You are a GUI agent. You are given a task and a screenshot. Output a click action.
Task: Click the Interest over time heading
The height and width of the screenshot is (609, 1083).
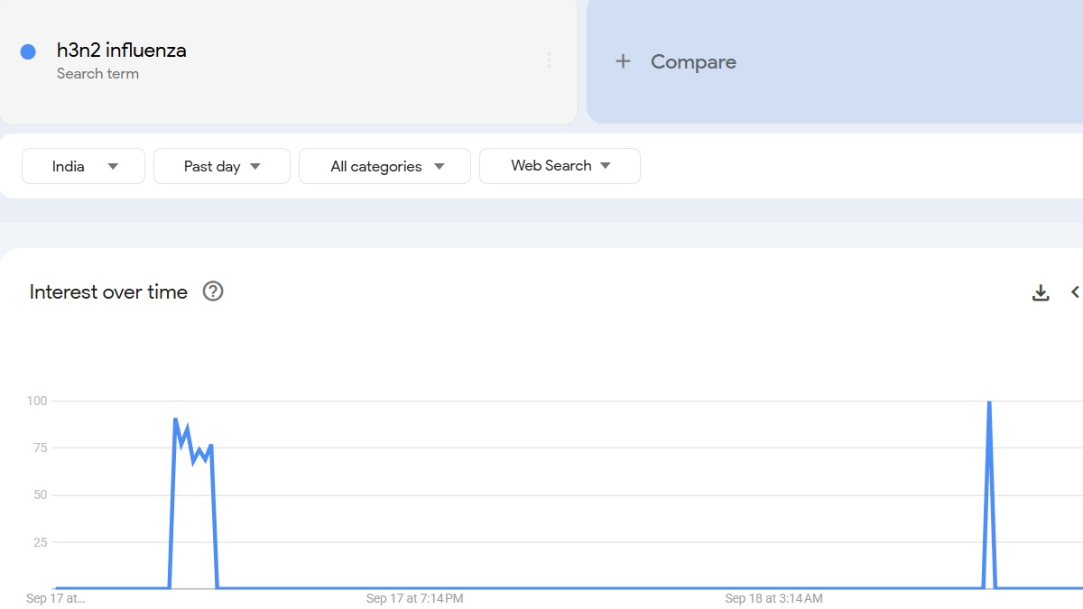[x=108, y=291]
